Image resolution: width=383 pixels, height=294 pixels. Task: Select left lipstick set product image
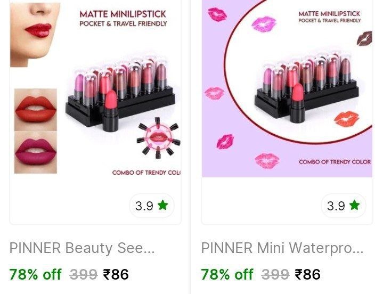pos(95,88)
